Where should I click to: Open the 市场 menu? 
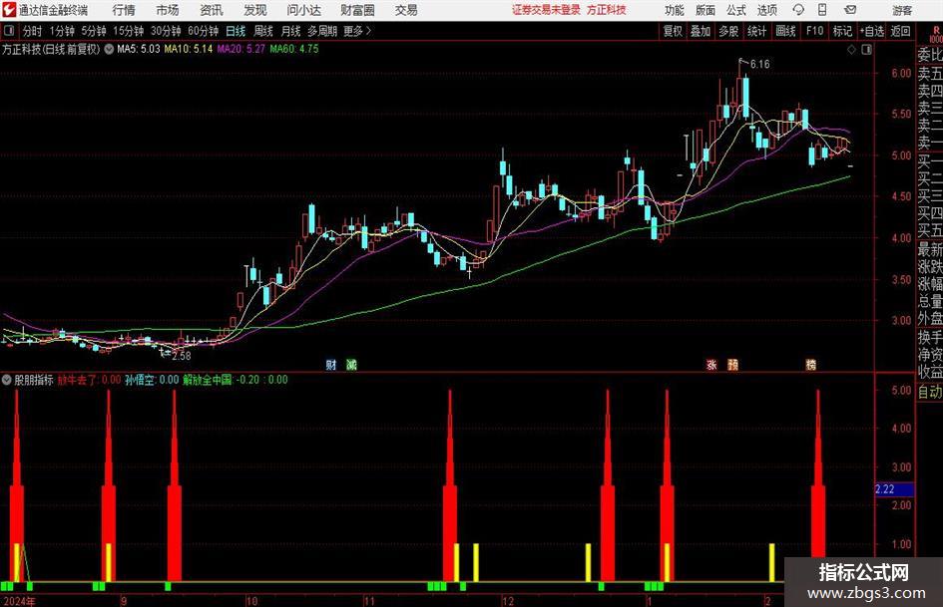tap(168, 10)
